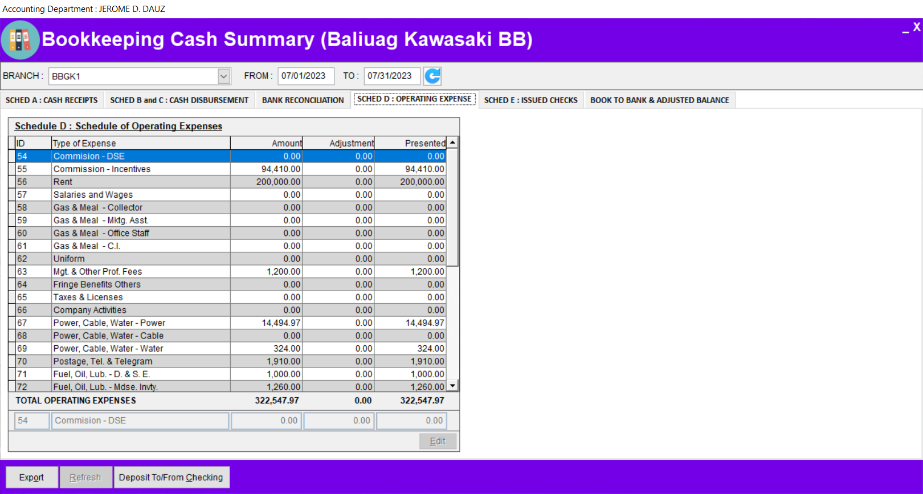Click the Adjustment edit field below totals
Screen dimensions: 923x494
(339, 420)
